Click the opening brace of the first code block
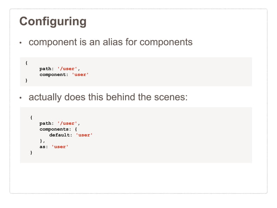The height and width of the screenshot is (208, 277). point(26,63)
